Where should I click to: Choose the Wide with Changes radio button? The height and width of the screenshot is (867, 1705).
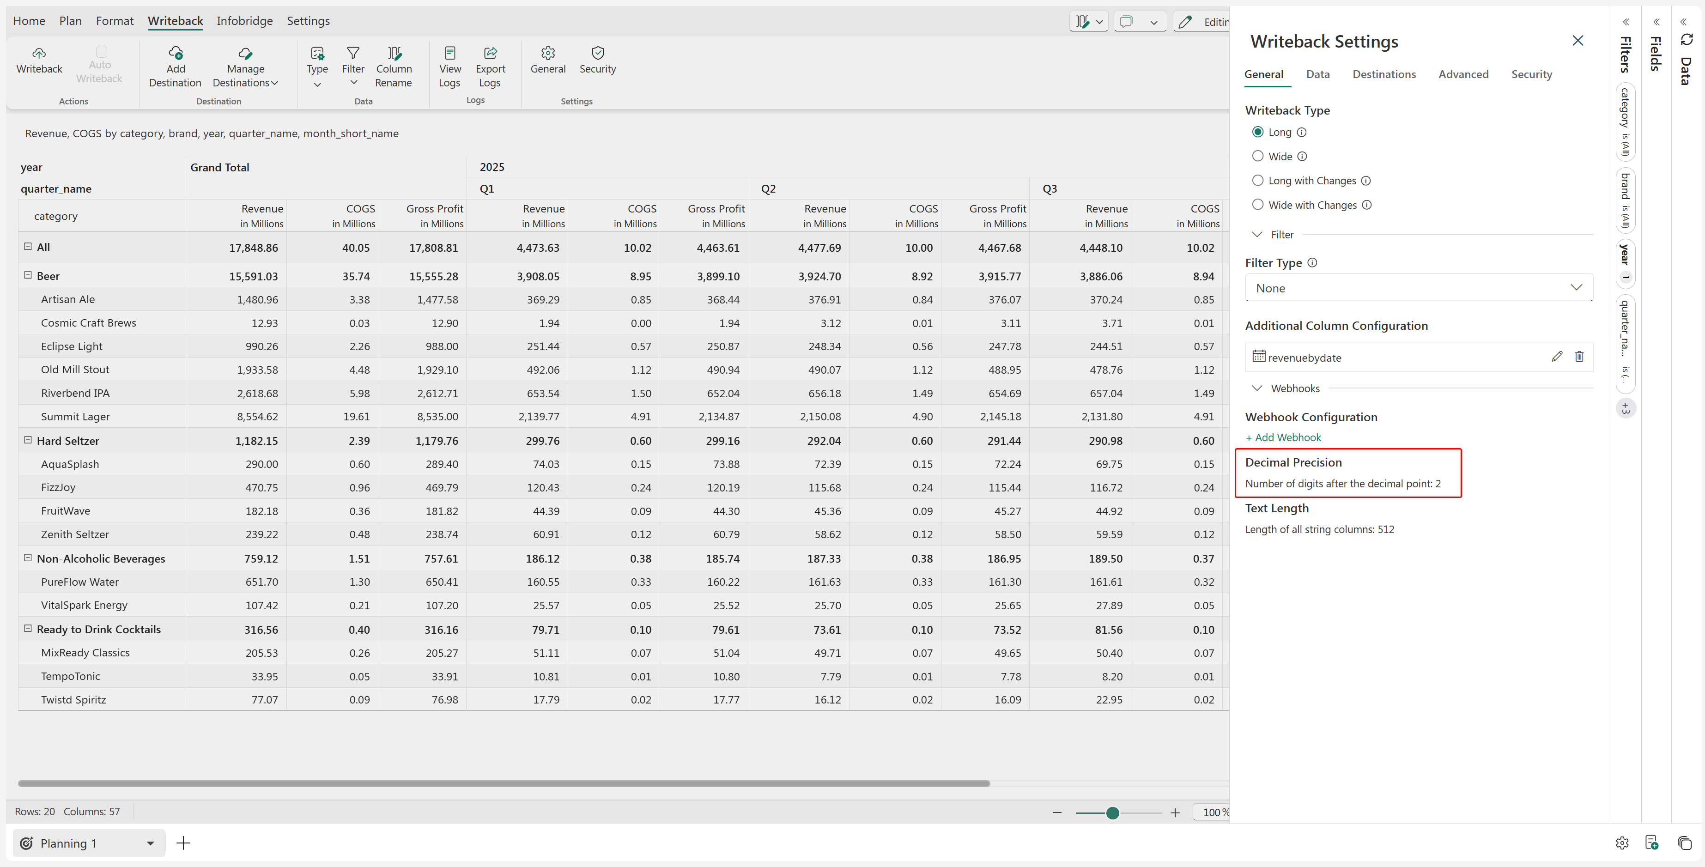click(x=1257, y=205)
